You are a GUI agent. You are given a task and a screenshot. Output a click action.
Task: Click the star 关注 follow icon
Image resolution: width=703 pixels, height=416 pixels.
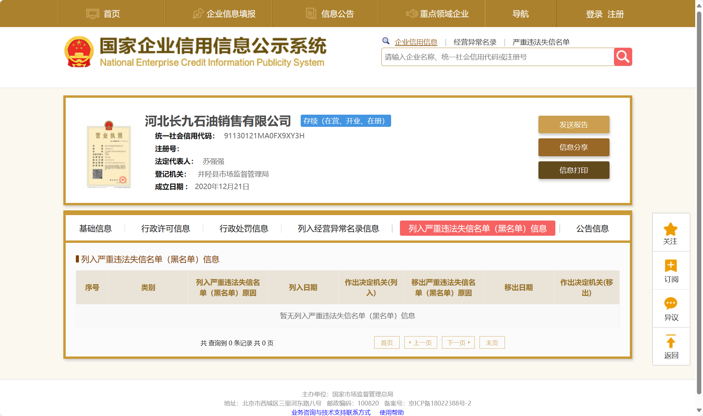670,229
